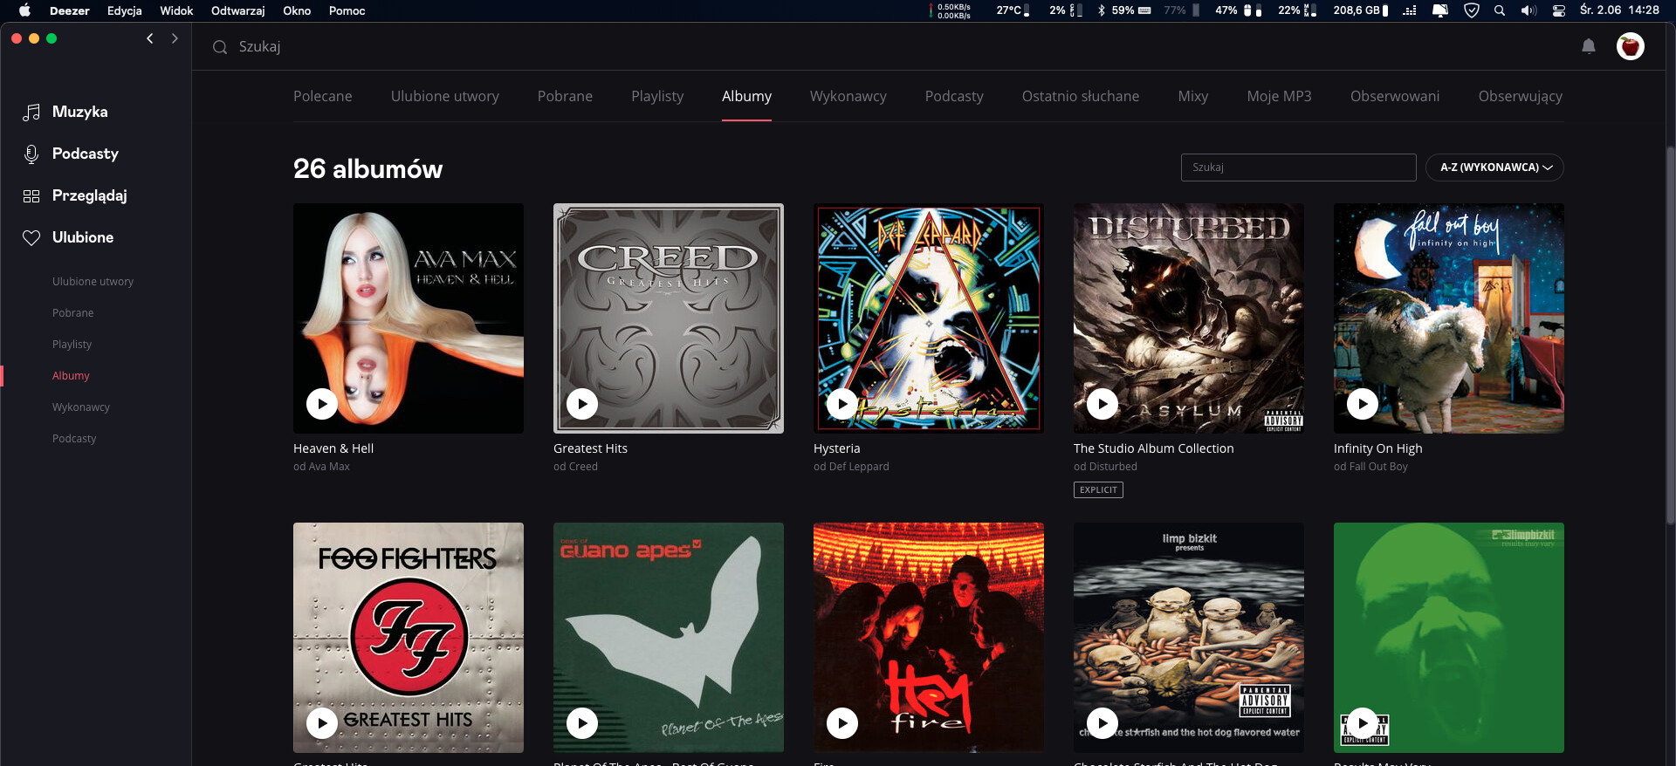Switch to the Pobrane tab

point(565,96)
